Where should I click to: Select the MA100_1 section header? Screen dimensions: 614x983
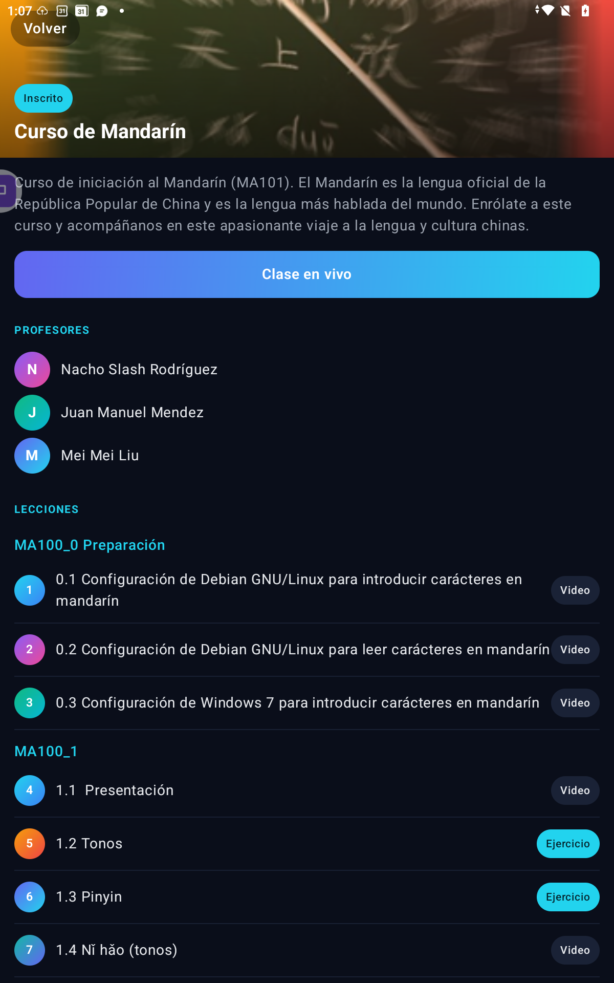(46, 752)
